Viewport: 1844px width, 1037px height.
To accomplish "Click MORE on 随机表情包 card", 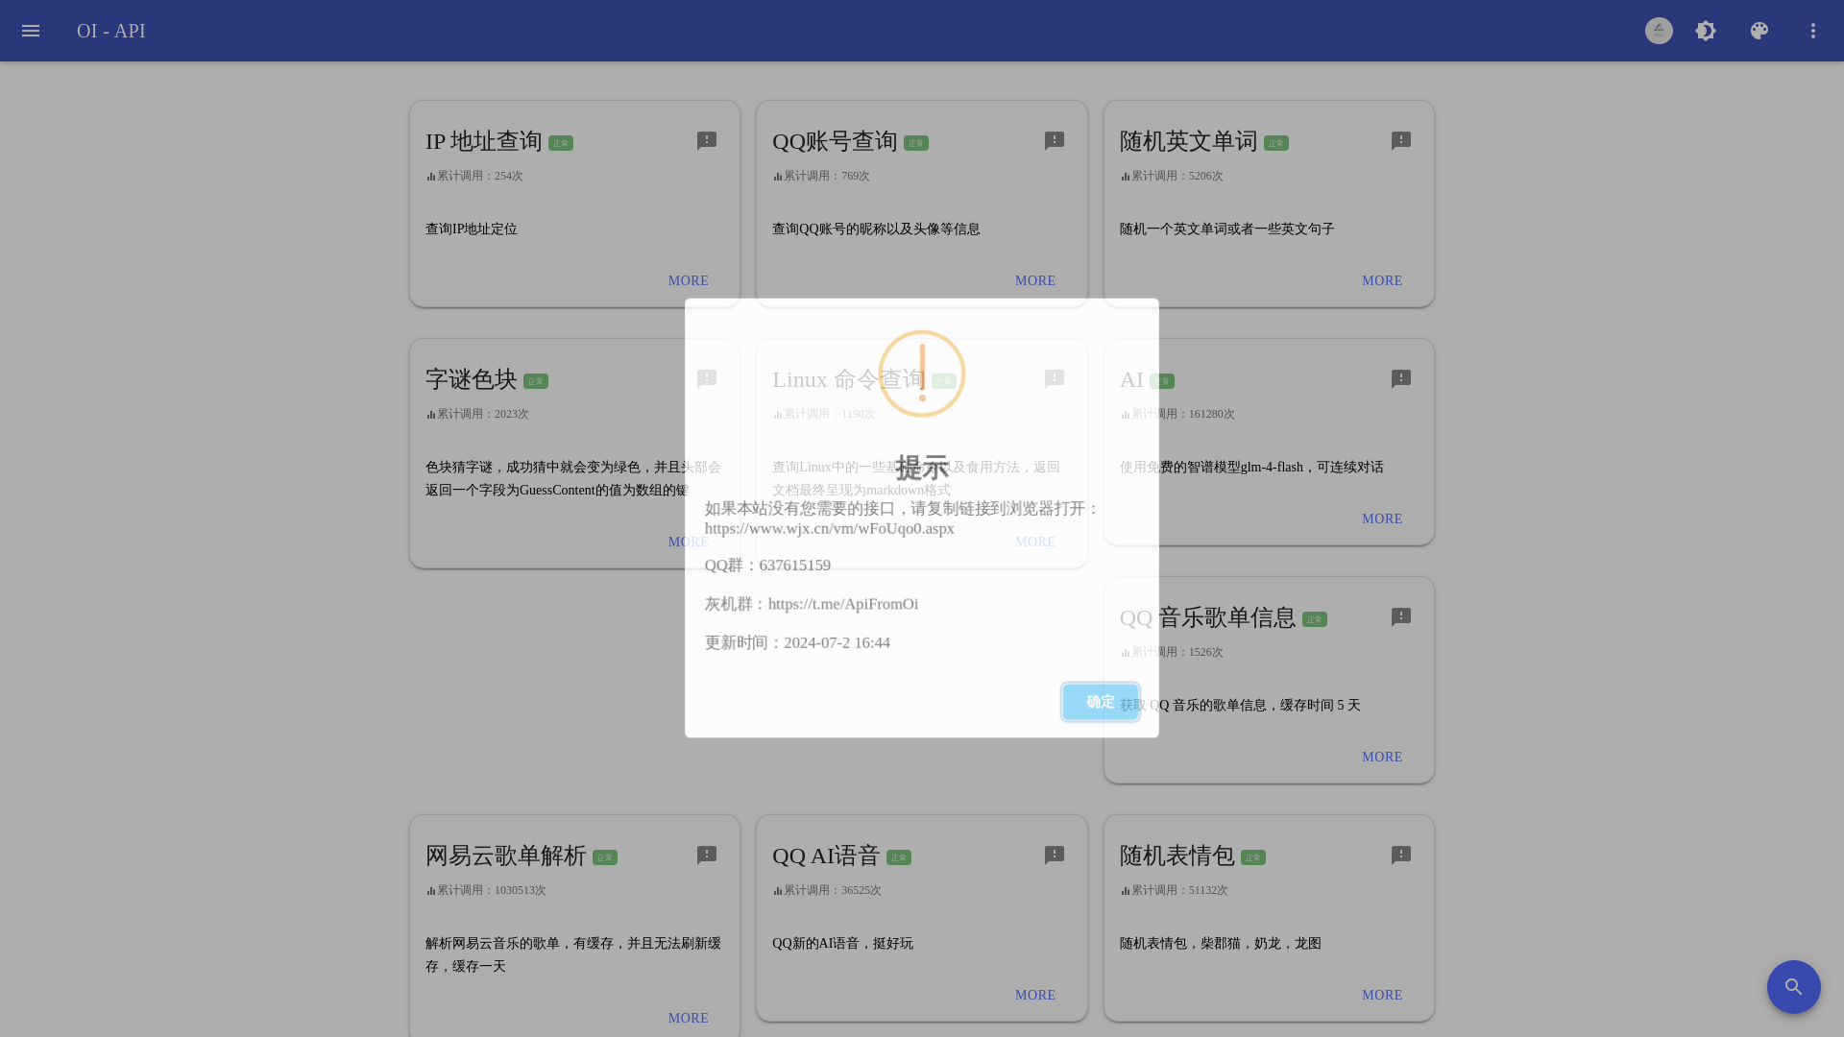I will pyautogui.click(x=1381, y=996).
